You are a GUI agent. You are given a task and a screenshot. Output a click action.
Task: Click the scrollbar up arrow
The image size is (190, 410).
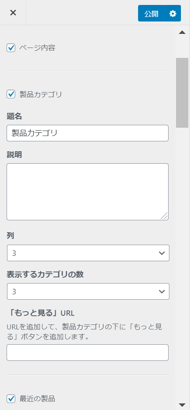tap(182, 32)
